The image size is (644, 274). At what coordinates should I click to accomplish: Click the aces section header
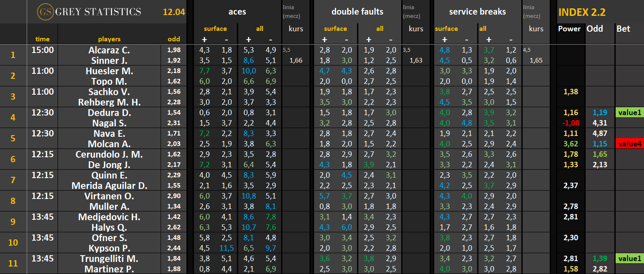238,12
